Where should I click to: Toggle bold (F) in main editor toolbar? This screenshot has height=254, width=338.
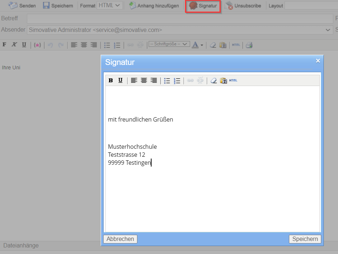(x=4, y=45)
